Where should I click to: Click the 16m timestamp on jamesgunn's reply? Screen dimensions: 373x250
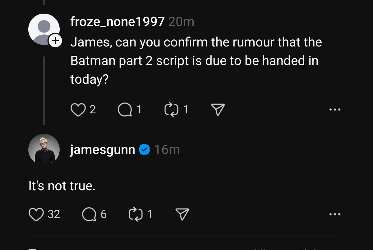(167, 150)
